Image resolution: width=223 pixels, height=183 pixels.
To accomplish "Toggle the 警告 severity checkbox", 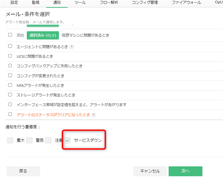I will tap(29, 140).
